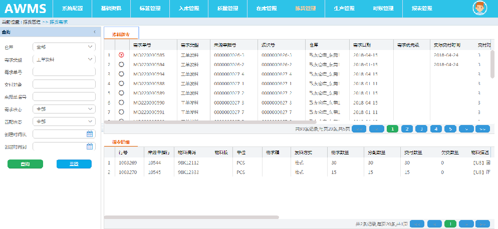Click the 需求单号 input field

[x=64, y=71]
